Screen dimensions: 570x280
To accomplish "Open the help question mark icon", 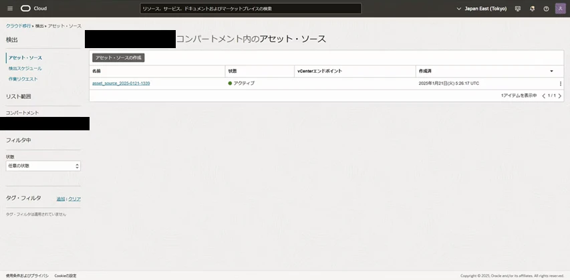I will 546,9.
